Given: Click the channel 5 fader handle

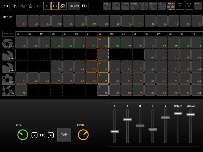Looking at the screenshot, I should click(165, 118).
